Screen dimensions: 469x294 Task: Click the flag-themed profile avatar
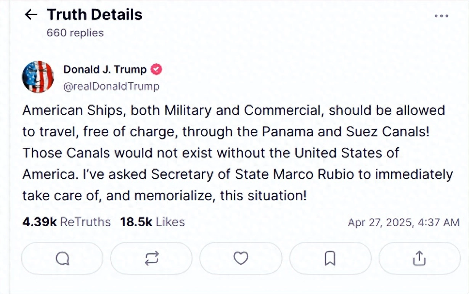click(x=38, y=77)
